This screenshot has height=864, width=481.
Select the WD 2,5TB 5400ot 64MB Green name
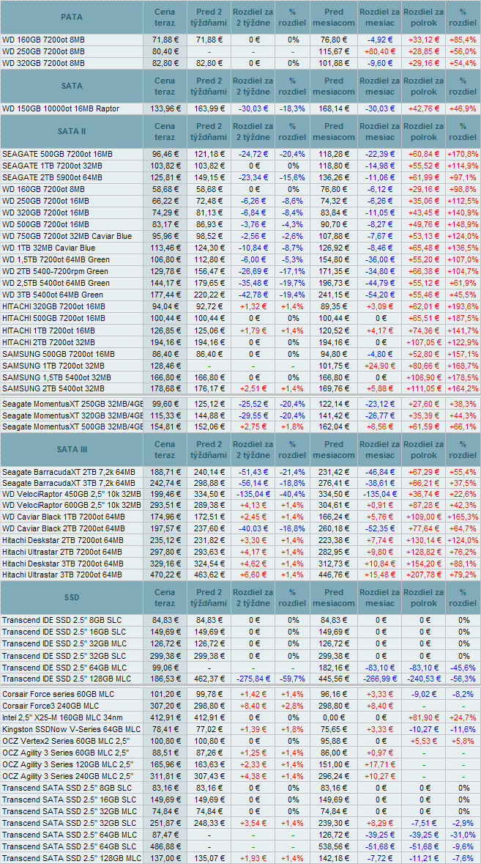point(56,283)
